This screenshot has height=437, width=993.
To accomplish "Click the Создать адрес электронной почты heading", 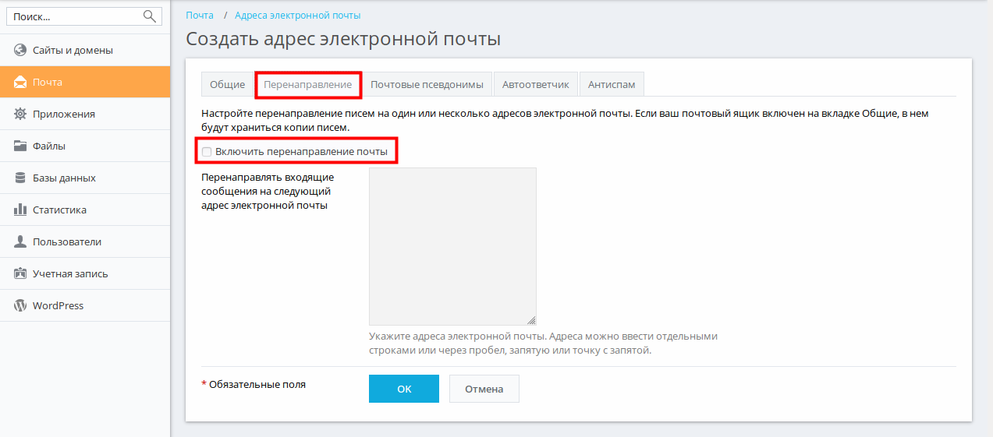I will [x=343, y=39].
